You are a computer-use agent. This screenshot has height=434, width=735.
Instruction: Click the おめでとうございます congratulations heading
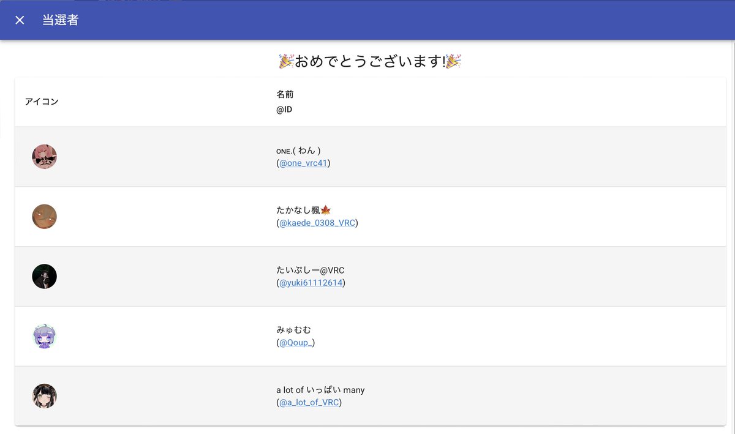click(x=367, y=60)
